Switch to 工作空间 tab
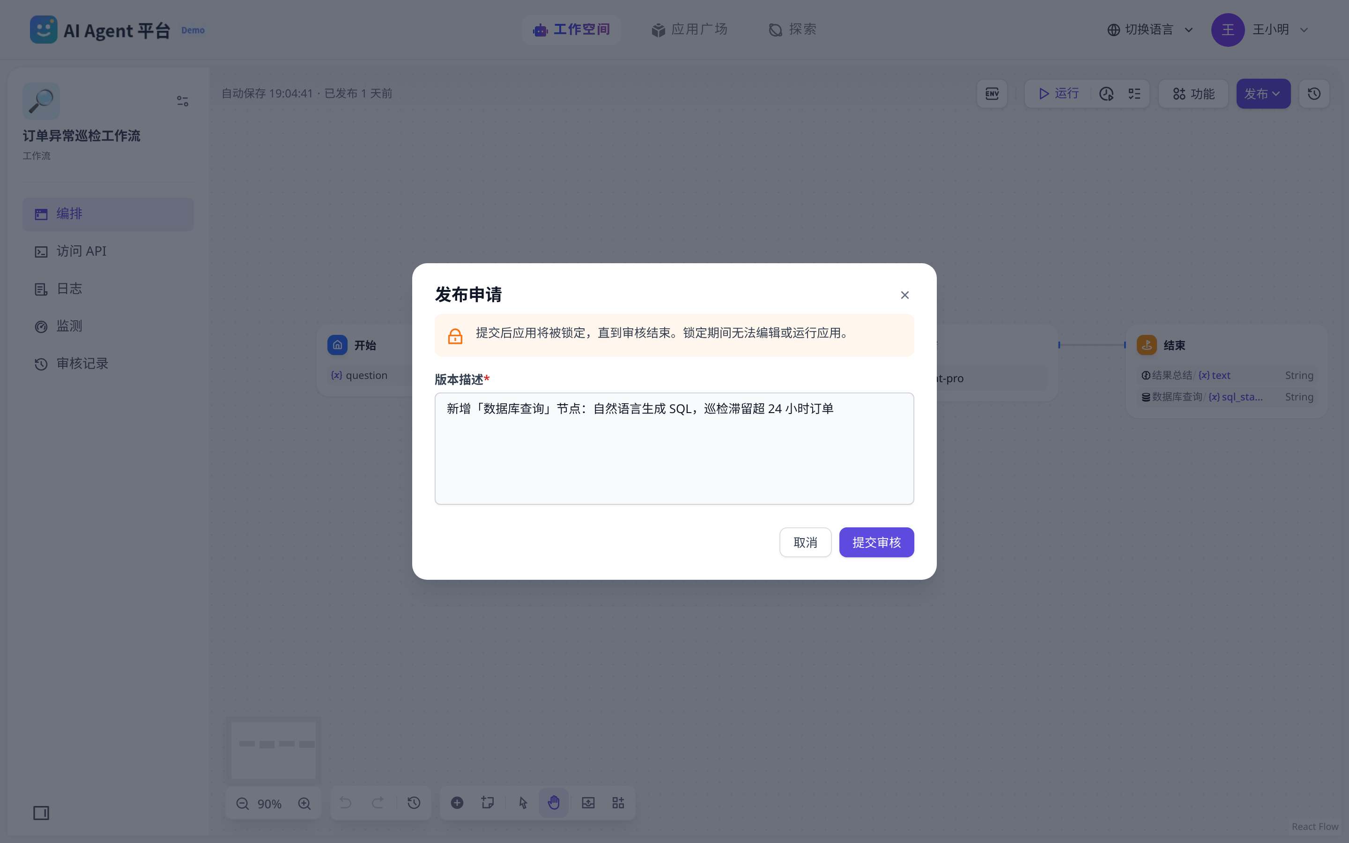1349x843 pixels. [571, 30]
